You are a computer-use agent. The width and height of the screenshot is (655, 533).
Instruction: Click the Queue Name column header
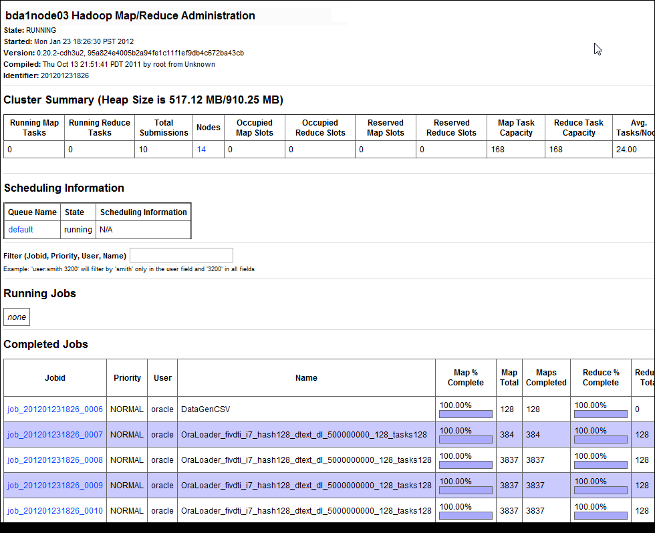point(32,212)
